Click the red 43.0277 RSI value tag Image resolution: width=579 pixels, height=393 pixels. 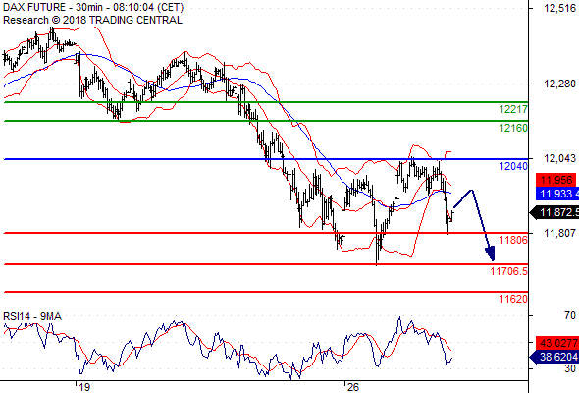pyautogui.click(x=557, y=343)
